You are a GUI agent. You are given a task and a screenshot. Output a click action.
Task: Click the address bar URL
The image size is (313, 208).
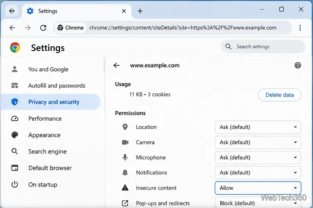tap(183, 28)
